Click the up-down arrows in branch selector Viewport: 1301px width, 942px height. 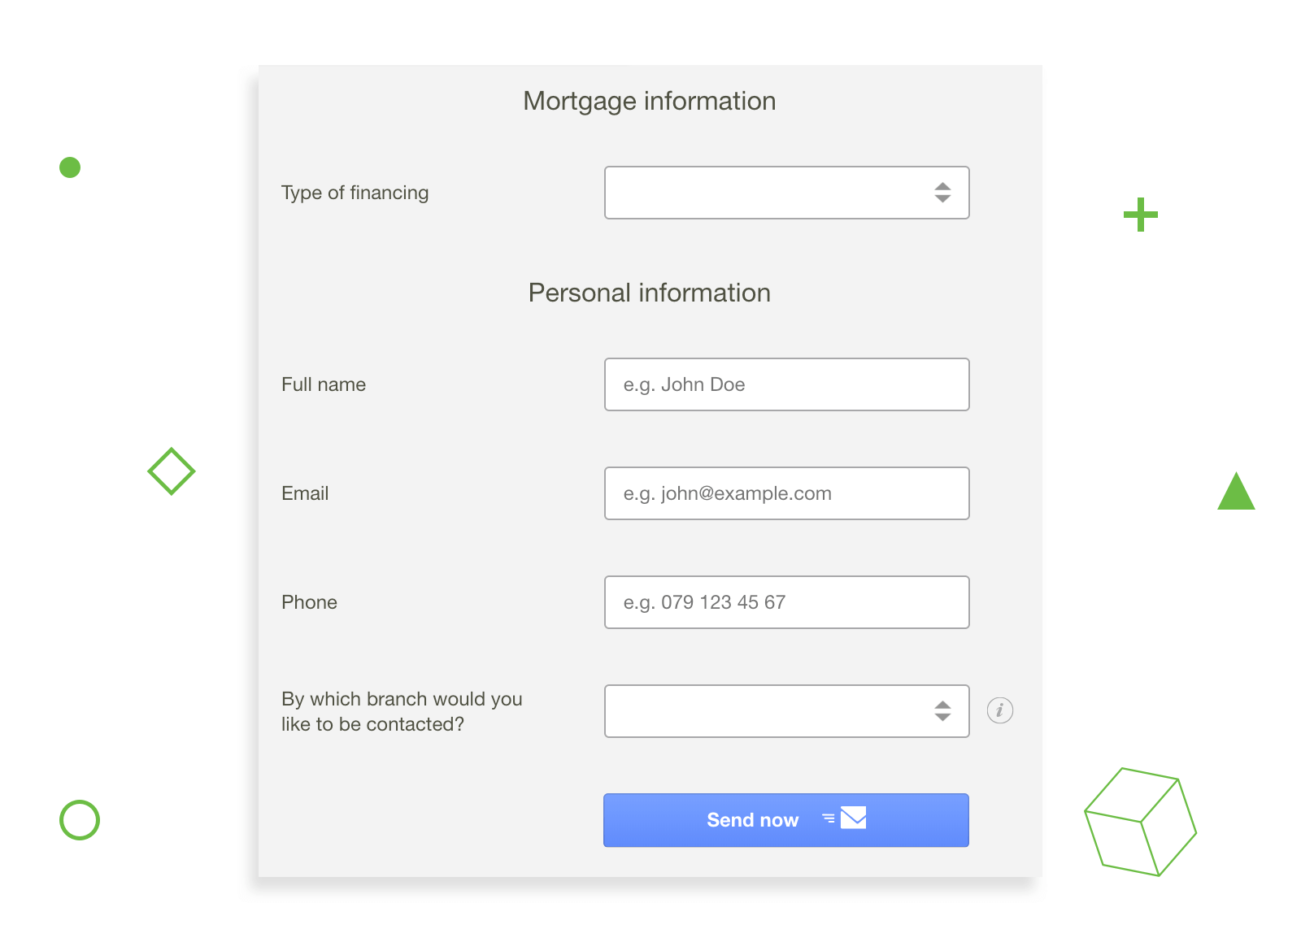coord(942,711)
